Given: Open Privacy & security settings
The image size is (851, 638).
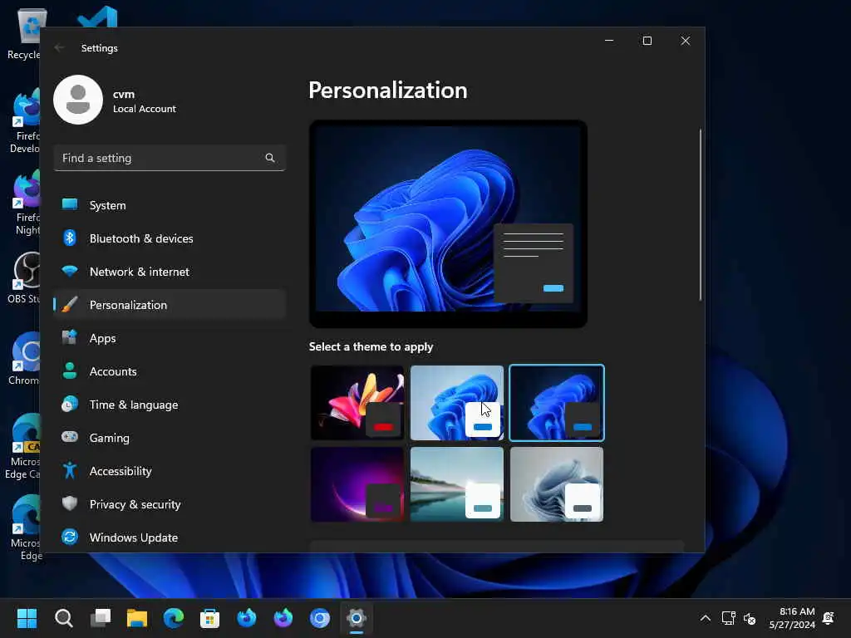Looking at the screenshot, I should pyautogui.click(x=170, y=504).
